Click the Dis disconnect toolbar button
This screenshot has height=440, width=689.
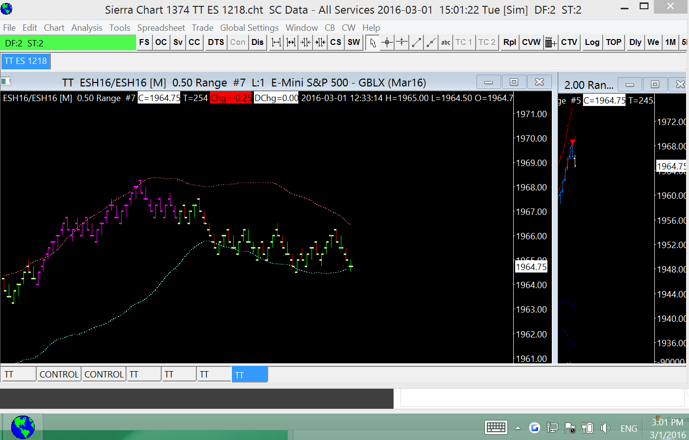click(258, 42)
